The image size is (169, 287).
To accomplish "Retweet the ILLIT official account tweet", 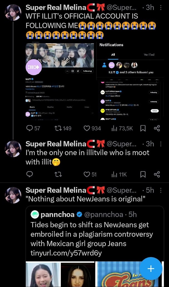I will click(59, 128).
